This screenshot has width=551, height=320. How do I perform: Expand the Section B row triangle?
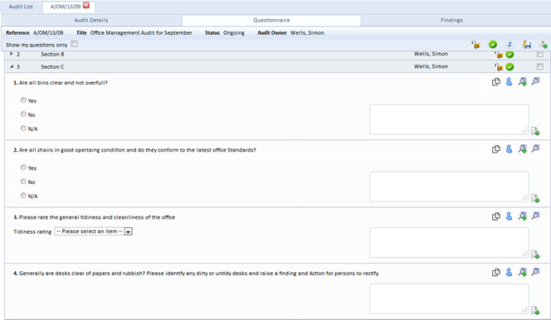pos(12,54)
